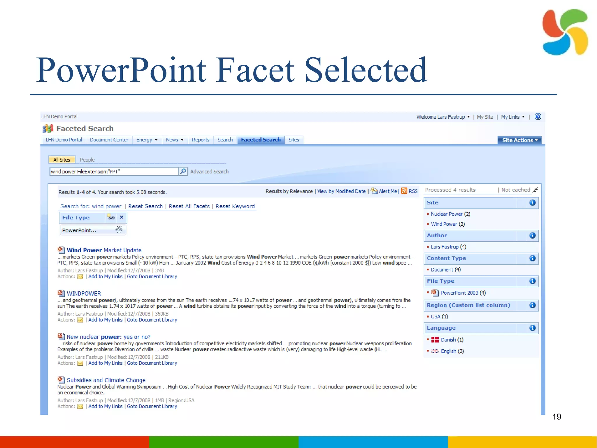Click the My Site link

point(485,117)
